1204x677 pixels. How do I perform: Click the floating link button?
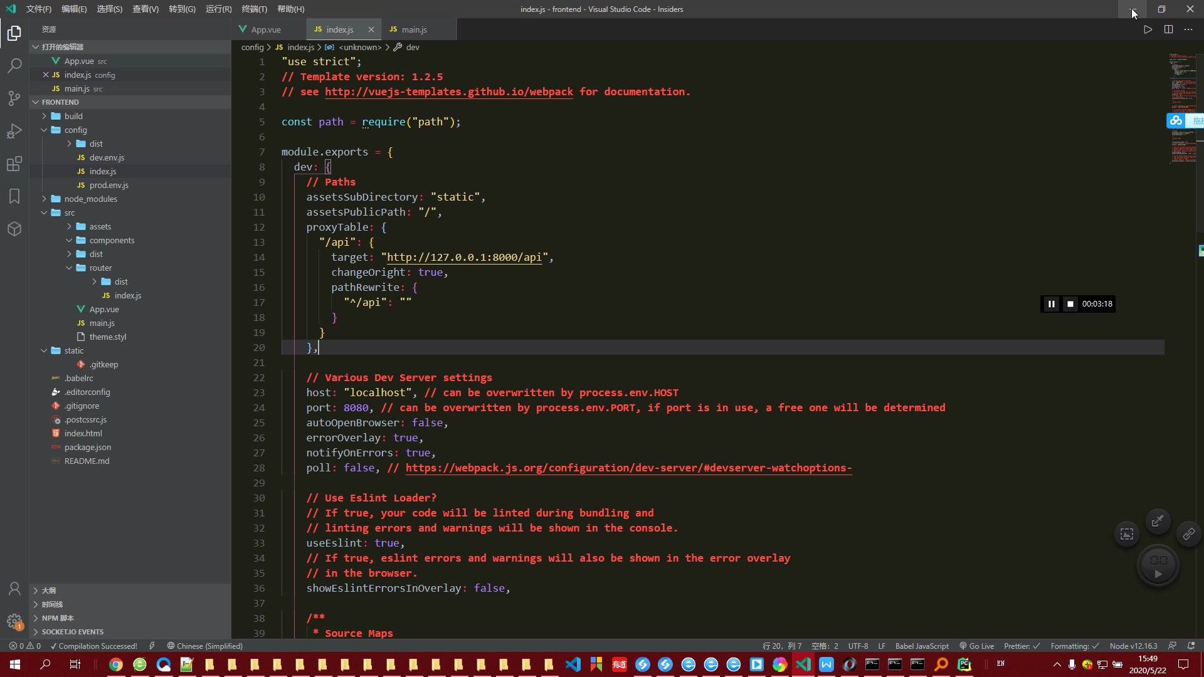click(x=1188, y=534)
